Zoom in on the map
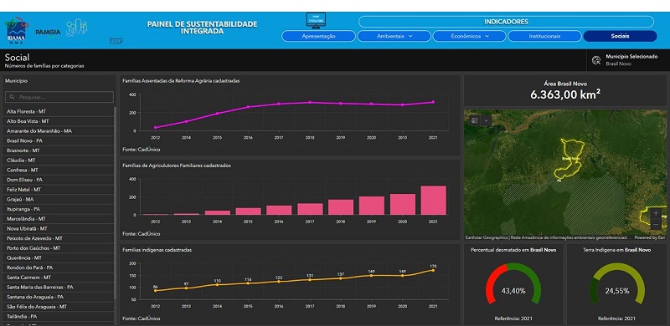Image resolution: width=670 pixels, height=326 pixels. click(x=656, y=212)
